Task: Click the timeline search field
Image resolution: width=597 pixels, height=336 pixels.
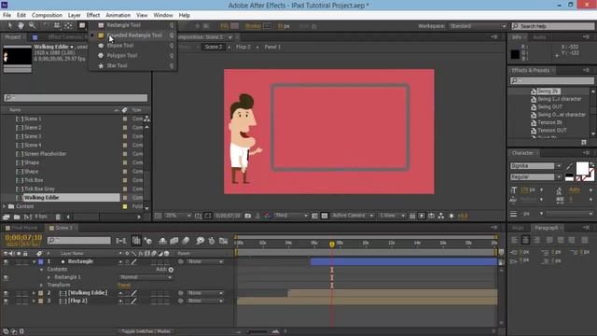Action: pos(79,241)
